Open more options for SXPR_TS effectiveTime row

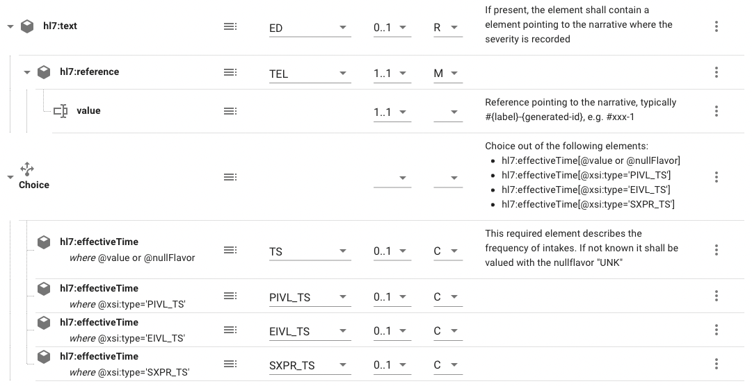[716, 364]
